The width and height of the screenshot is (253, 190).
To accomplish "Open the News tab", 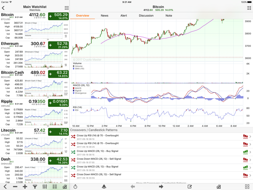I will [104, 16].
